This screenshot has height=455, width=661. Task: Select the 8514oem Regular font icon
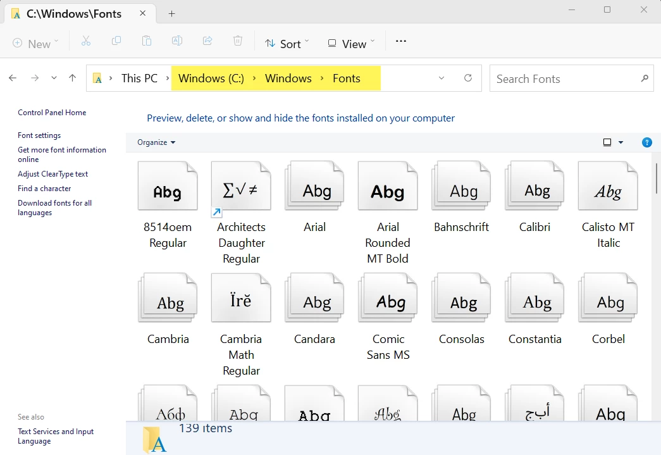[x=168, y=186]
